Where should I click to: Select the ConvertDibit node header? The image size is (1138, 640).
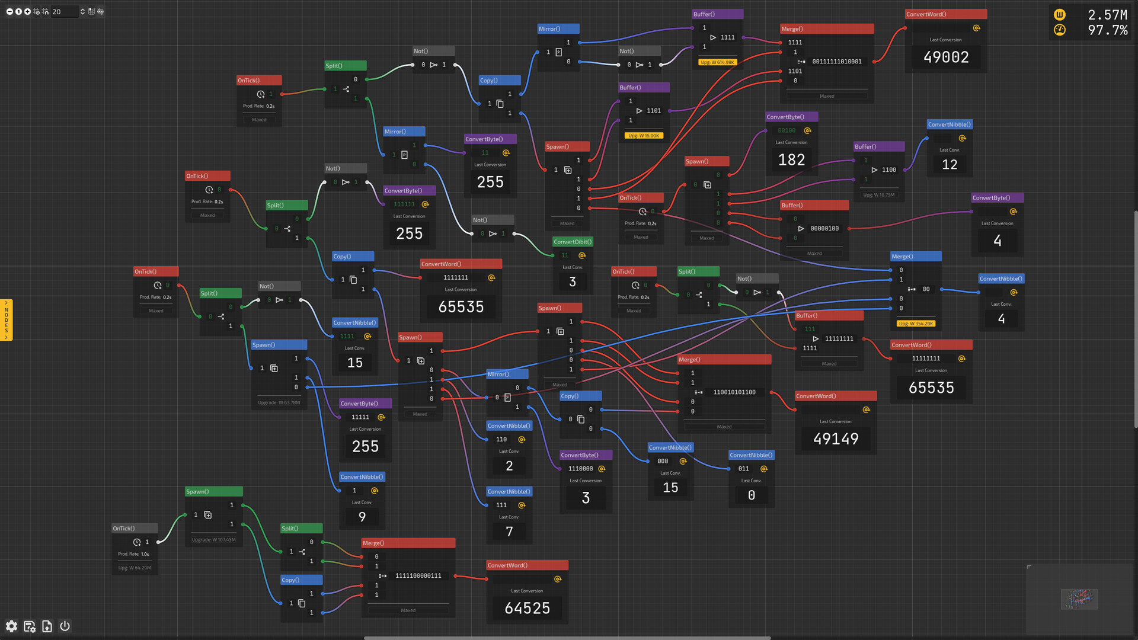573,242
